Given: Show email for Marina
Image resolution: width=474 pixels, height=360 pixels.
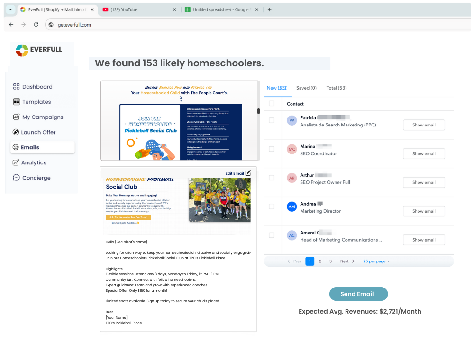Looking at the screenshot, I should click(x=424, y=154).
